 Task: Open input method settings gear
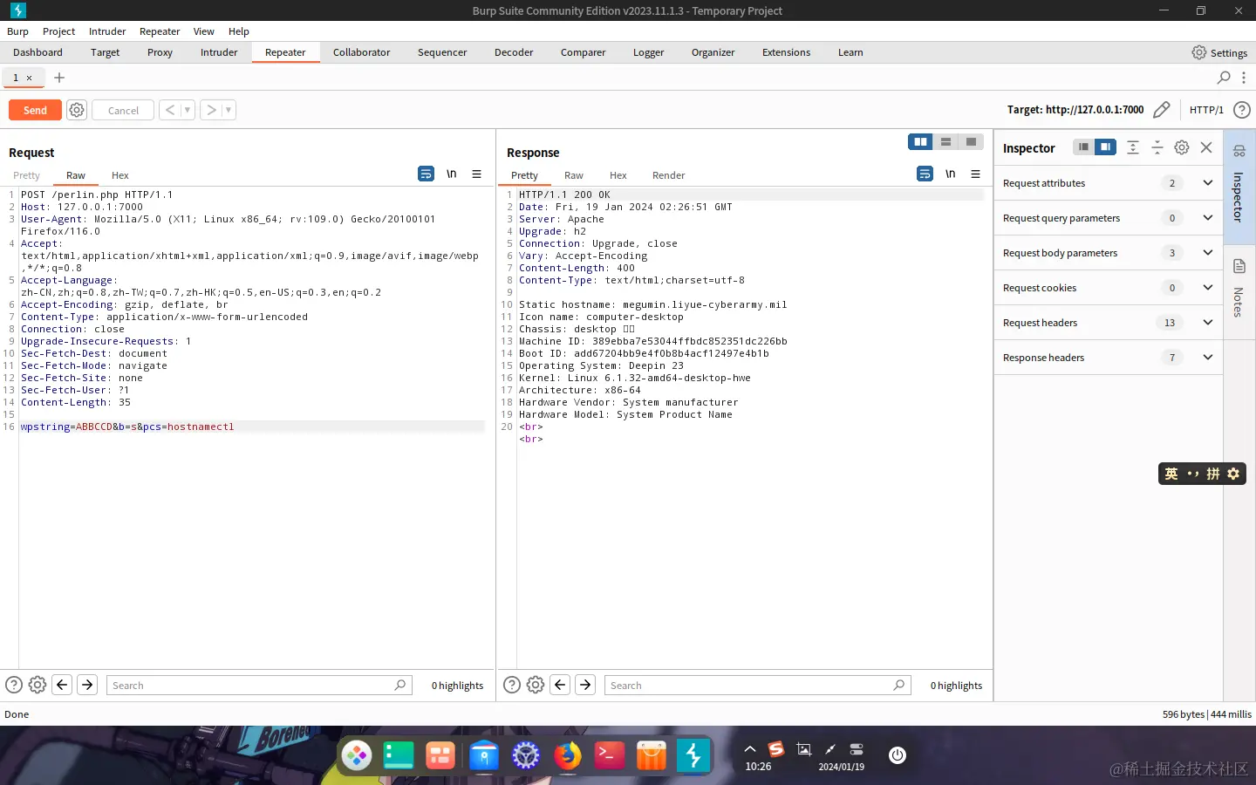click(x=1233, y=474)
